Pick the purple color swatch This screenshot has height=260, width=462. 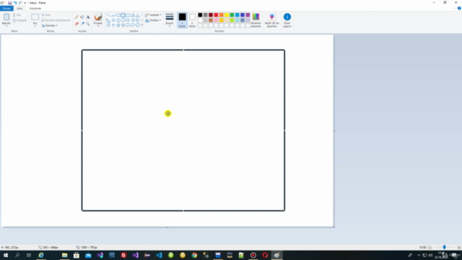tap(248, 15)
